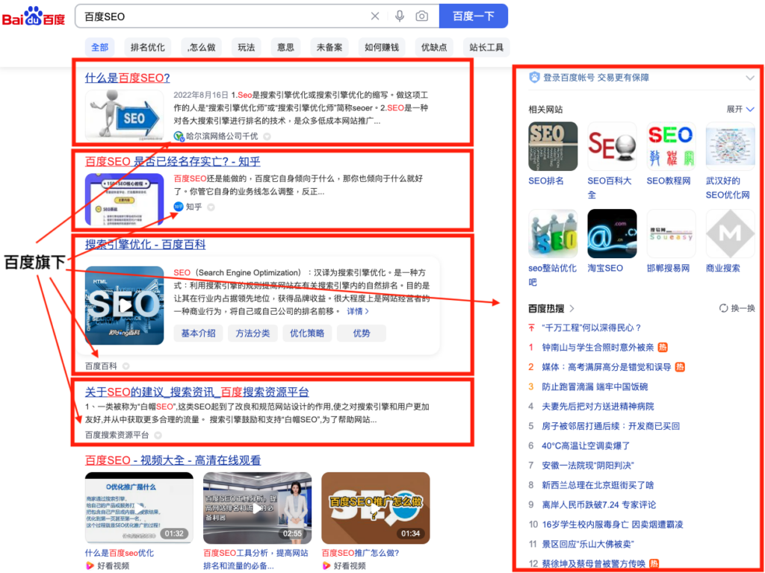Select the 站长工具 filter tab

[486, 47]
